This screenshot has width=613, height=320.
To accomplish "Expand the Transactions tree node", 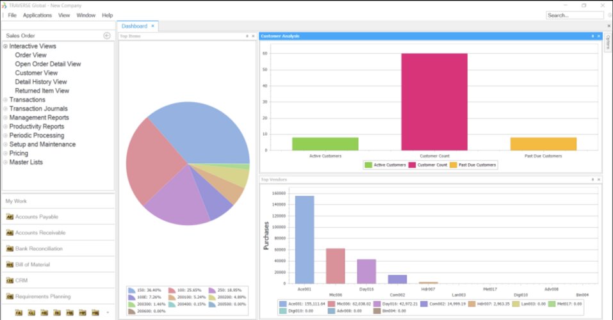I will (x=6, y=100).
